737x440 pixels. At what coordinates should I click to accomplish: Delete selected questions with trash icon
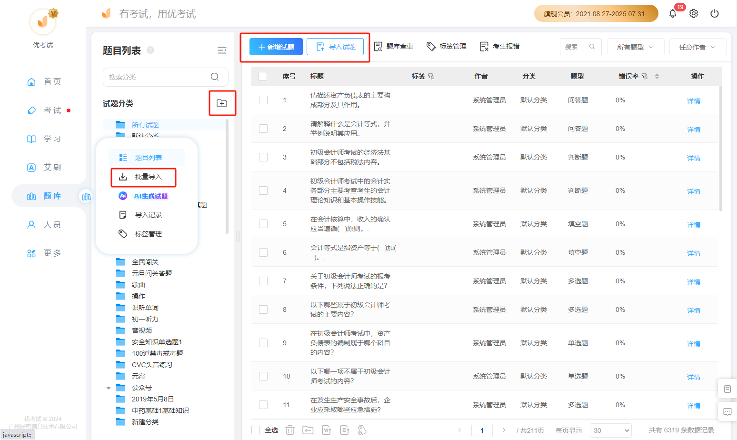click(x=290, y=430)
